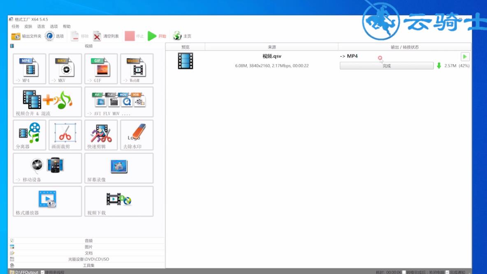Screen dimensions: 487x274
Task: Click the remove (移除) toolbar icon
Action: pyautogui.click(x=74, y=36)
